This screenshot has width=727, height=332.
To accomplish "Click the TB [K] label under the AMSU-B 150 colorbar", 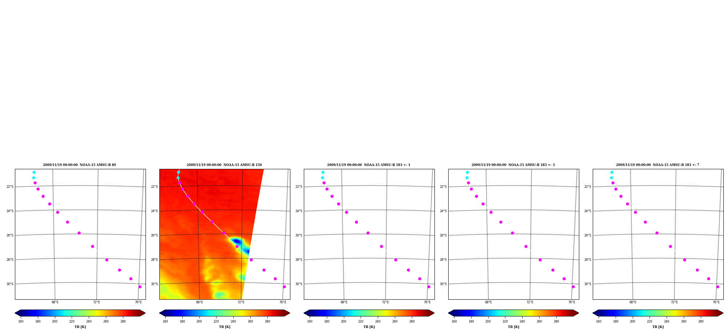I will [x=225, y=327].
